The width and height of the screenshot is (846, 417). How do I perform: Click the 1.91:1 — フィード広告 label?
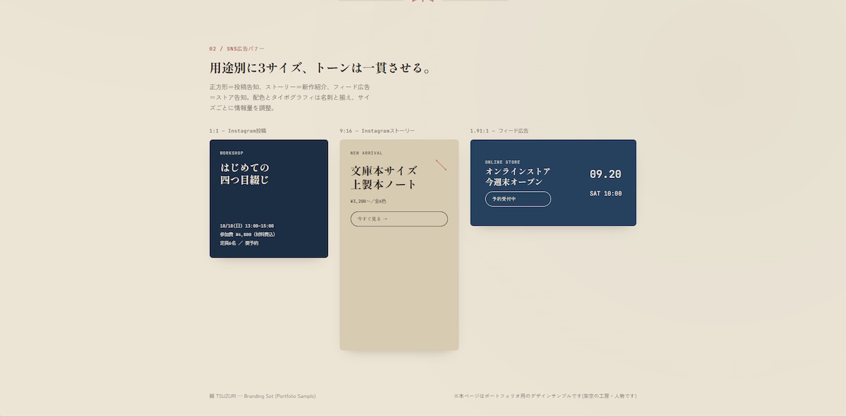tap(499, 131)
